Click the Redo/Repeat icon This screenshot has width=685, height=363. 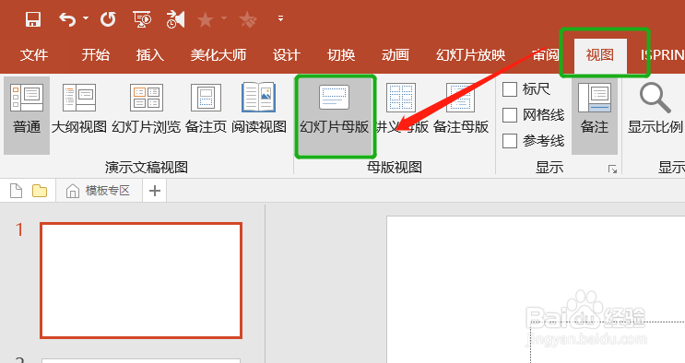(x=108, y=19)
